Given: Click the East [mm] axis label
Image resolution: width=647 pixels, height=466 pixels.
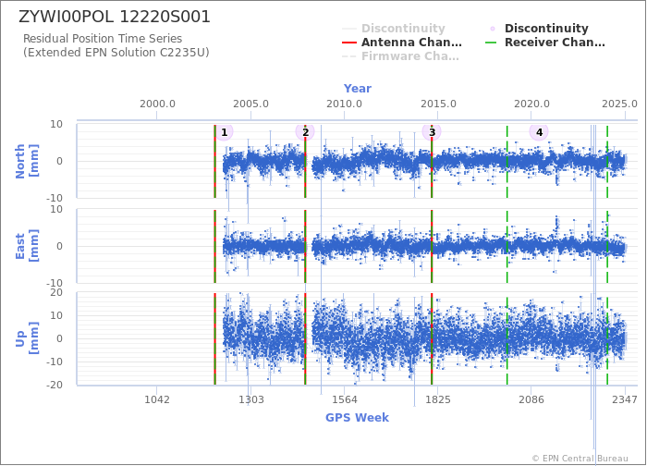Looking at the screenshot, I should [x=27, y=246].
